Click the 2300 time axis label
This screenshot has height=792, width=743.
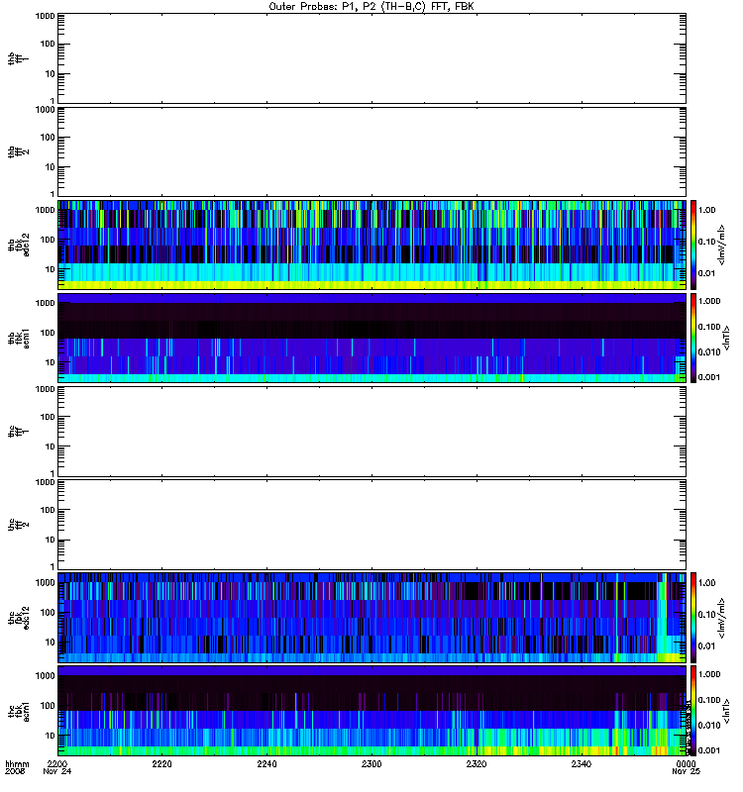(x=371, y=764)
